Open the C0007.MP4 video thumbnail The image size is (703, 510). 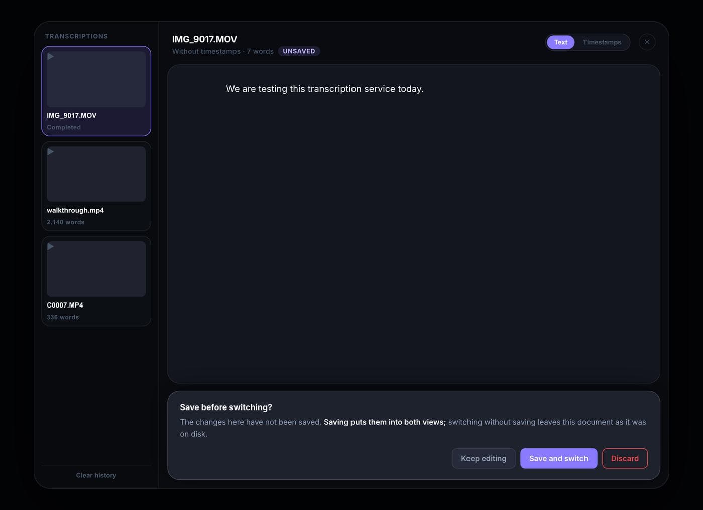point(96,269)
